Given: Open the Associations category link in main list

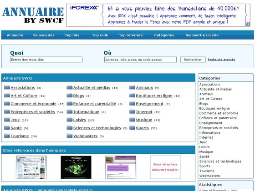Looking at the screenshot, I should click(23, 87).
